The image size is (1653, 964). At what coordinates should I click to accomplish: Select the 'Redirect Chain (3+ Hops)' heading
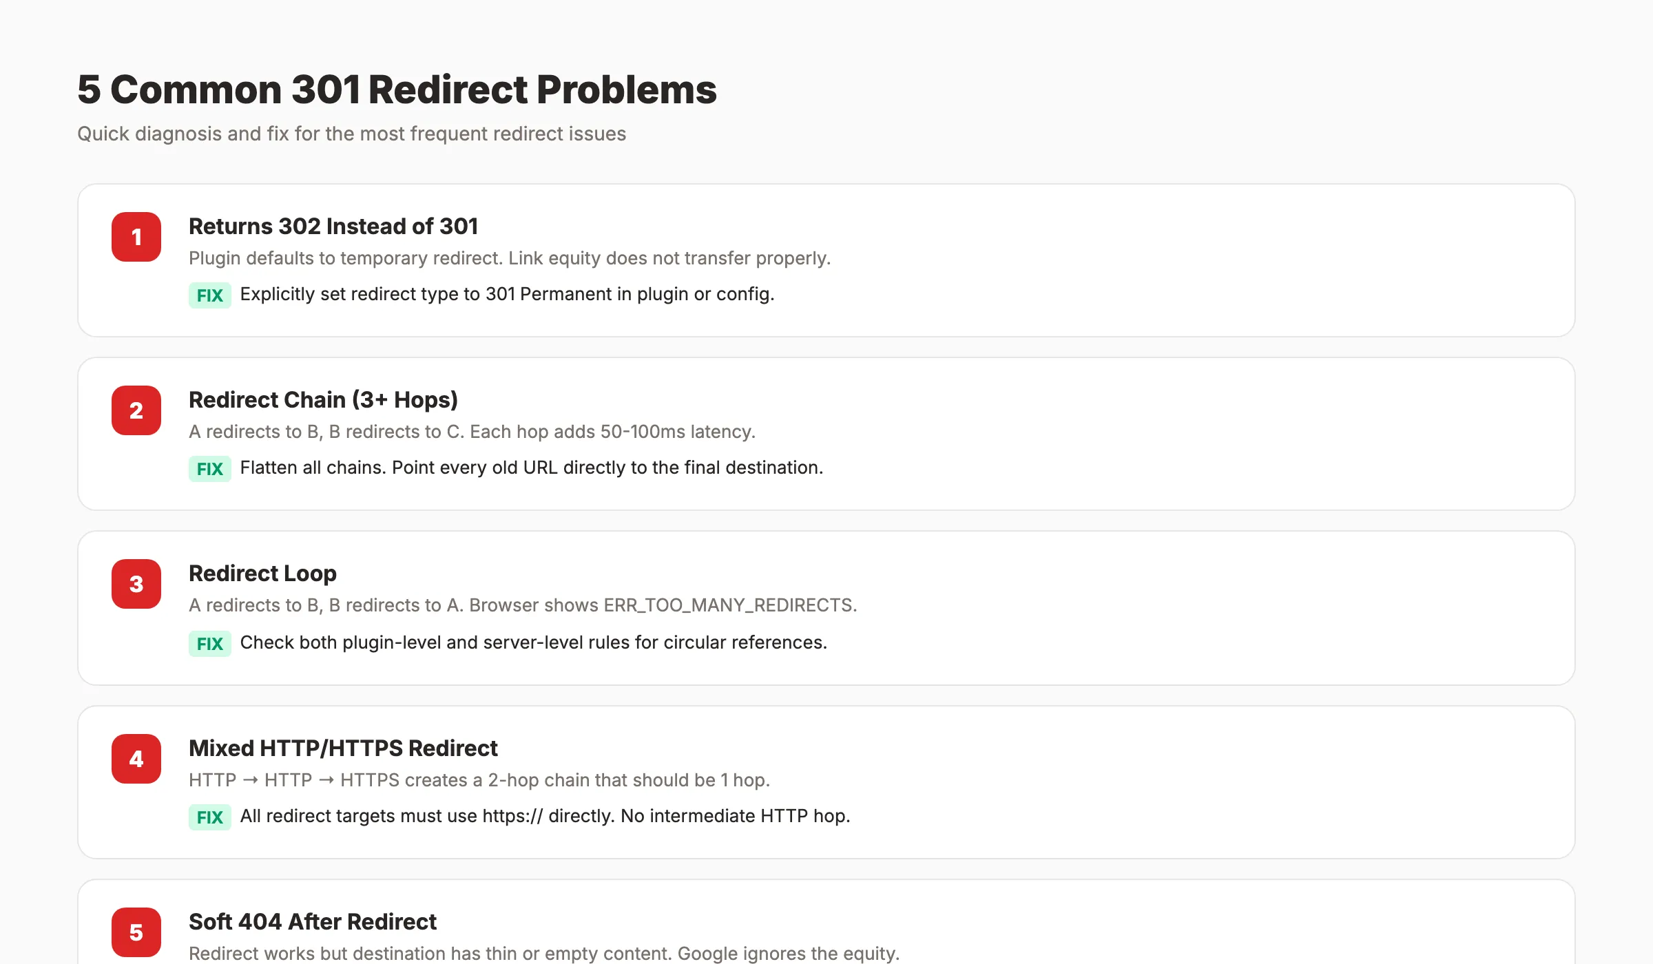click(323, 399)
